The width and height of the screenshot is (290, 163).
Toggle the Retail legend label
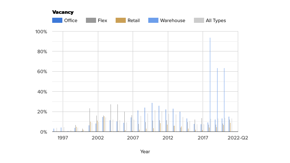tap(133, 21)
